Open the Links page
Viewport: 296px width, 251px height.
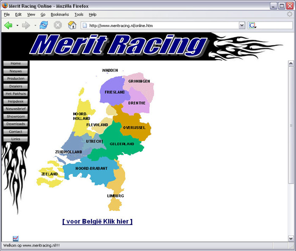point(16,139)
